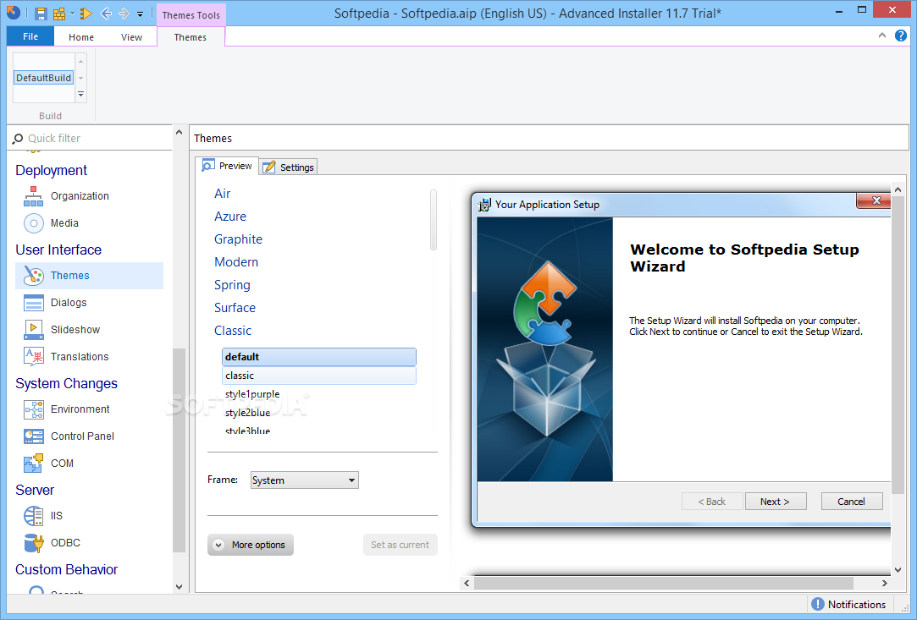Open Help with the question mark icon
Image resolution: width=917 pixels, height=620 pixels.
pyautogui.click(x=901, y=36)
